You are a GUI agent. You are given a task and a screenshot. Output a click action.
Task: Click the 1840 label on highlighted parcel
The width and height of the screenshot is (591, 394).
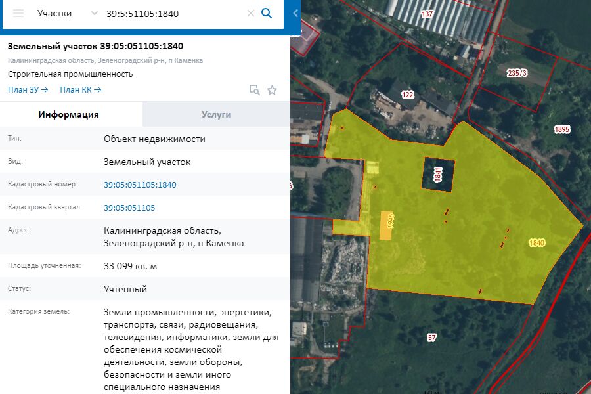pyautogui.click(x=536, y=243)
